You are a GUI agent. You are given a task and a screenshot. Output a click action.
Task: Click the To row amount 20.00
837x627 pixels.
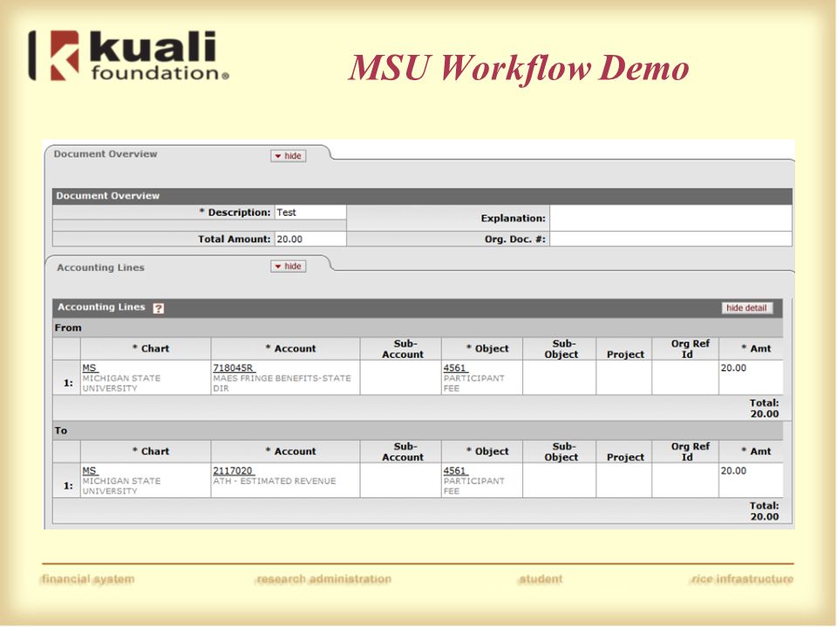[733, 471]
